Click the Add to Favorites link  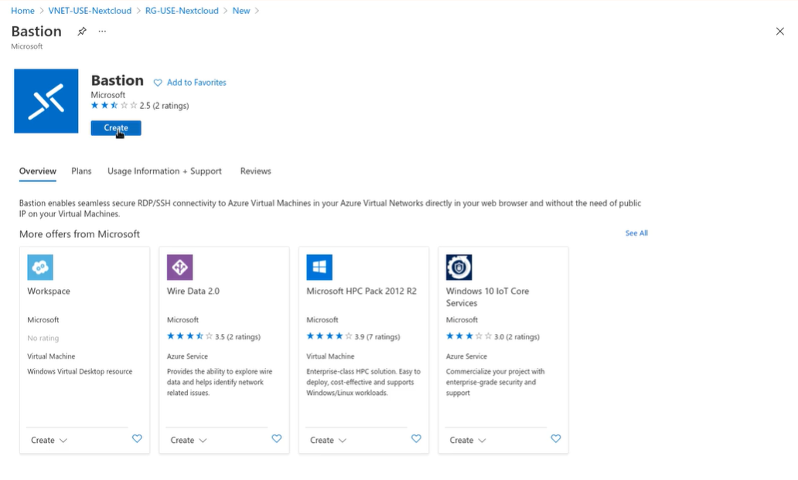(196, 83)
